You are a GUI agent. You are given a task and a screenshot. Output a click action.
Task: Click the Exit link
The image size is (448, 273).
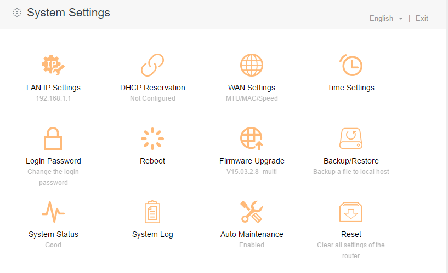[422, 19]
